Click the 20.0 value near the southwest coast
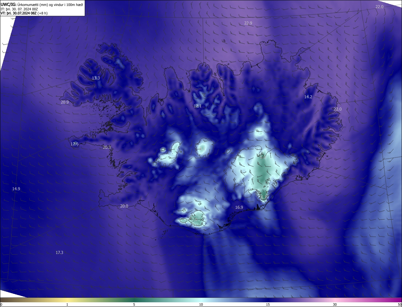 [x=124, y=206]
